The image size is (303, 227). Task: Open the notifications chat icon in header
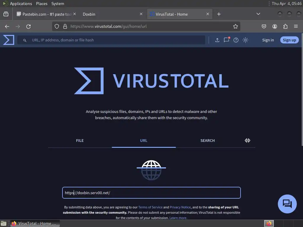point(226,40)
